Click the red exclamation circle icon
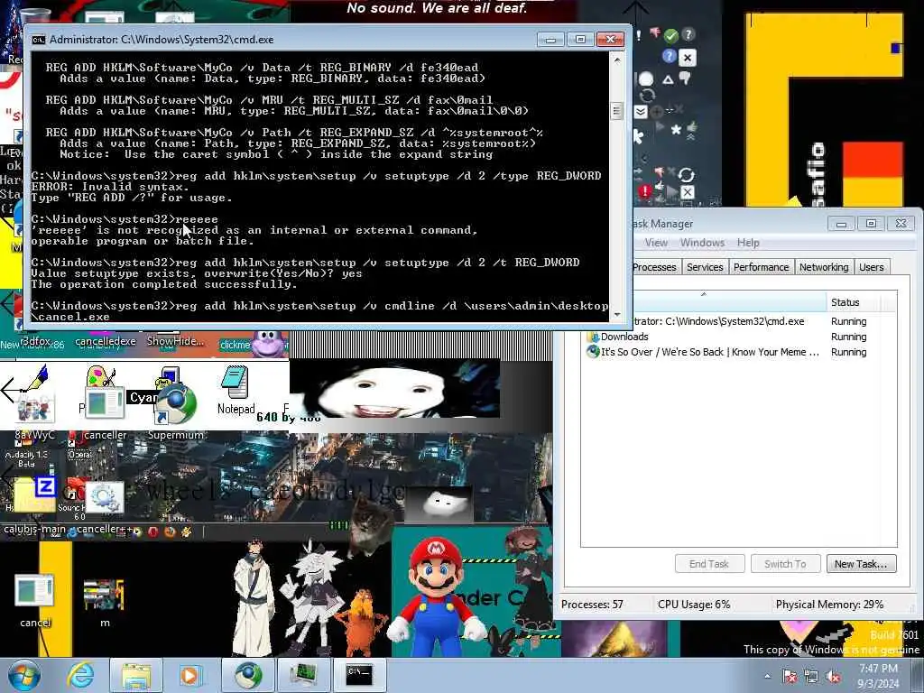 (644, 191)
